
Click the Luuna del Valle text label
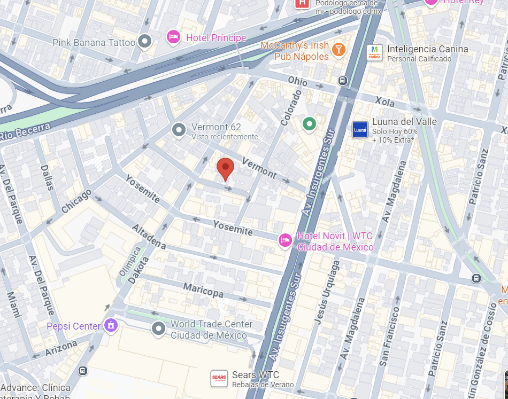404,122
